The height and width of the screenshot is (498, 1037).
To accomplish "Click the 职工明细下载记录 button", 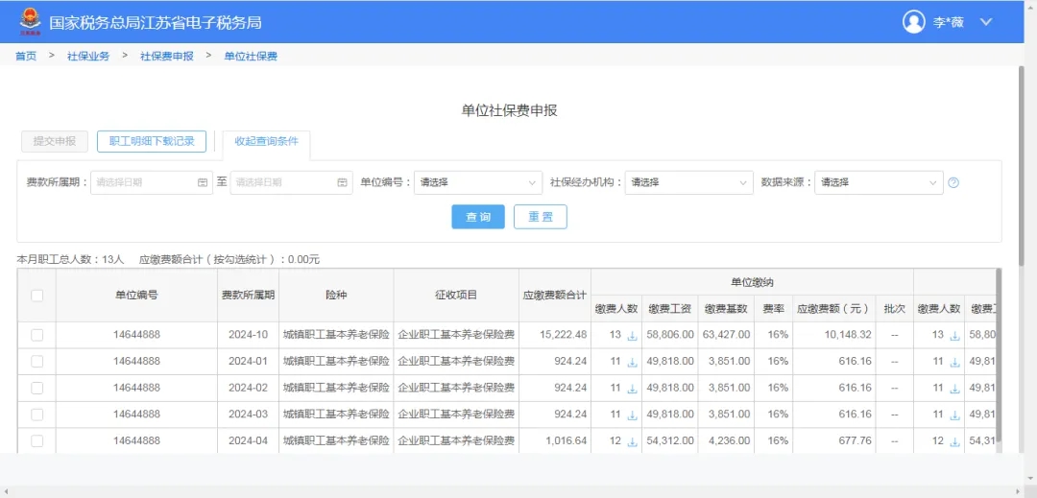I will click(152, 141).
